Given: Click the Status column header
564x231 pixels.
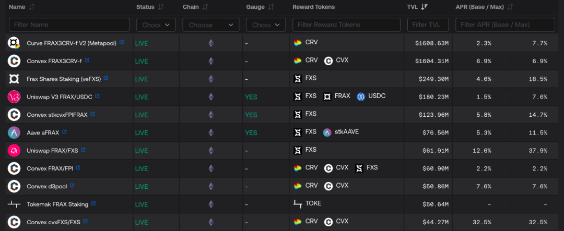Looking at the screenshot, I should (x=145, y=7).
